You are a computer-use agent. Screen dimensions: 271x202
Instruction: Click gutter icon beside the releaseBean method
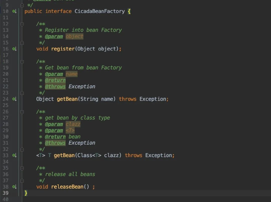click(x=14, y=187)
